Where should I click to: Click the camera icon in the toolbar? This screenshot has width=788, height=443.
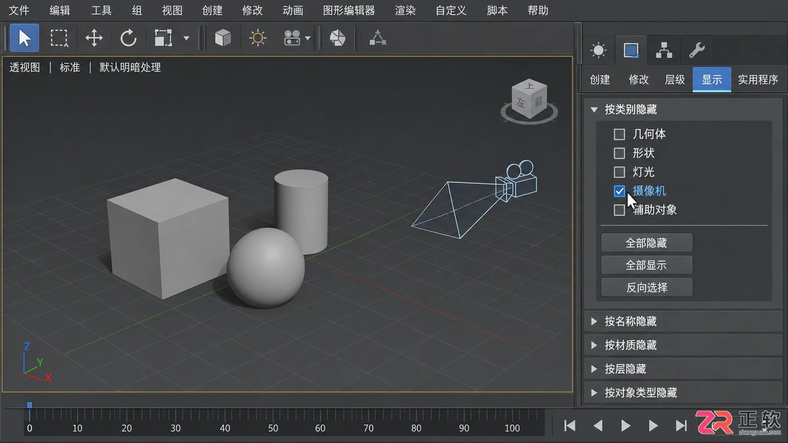pyautogui.click(x=292, y=38)
